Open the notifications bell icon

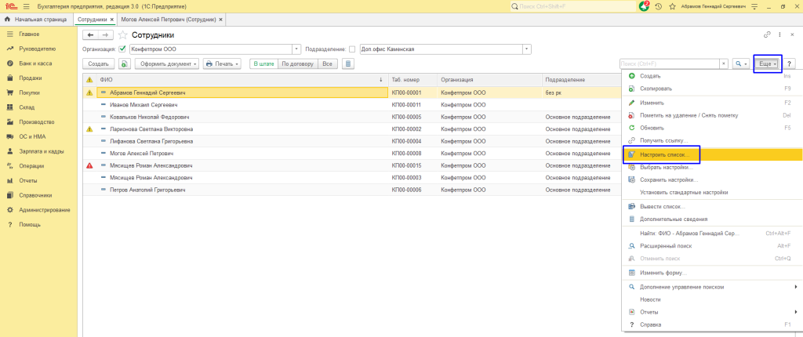(645, 5)
